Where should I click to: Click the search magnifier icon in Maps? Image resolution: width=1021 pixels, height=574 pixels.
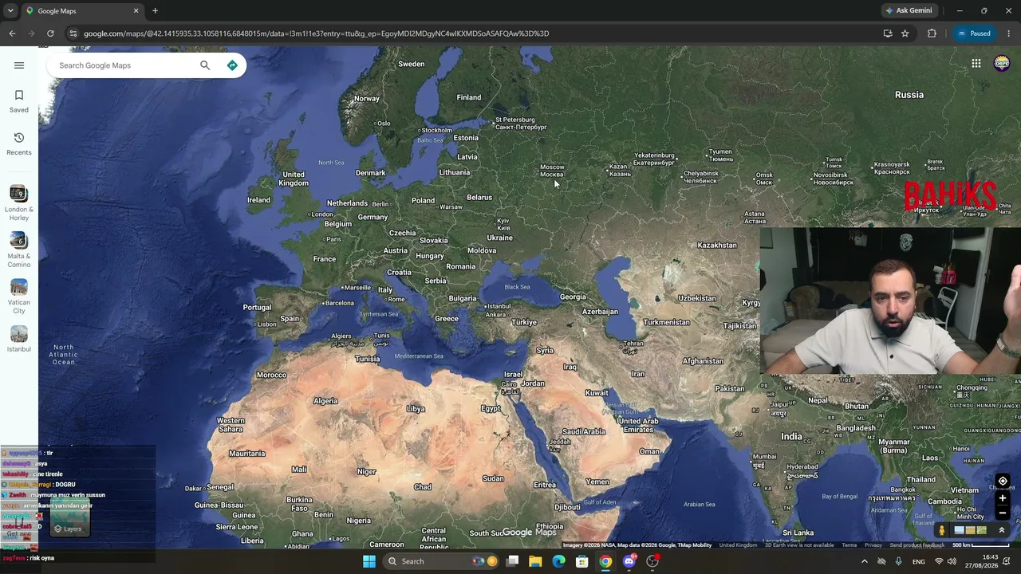(205, 65)
